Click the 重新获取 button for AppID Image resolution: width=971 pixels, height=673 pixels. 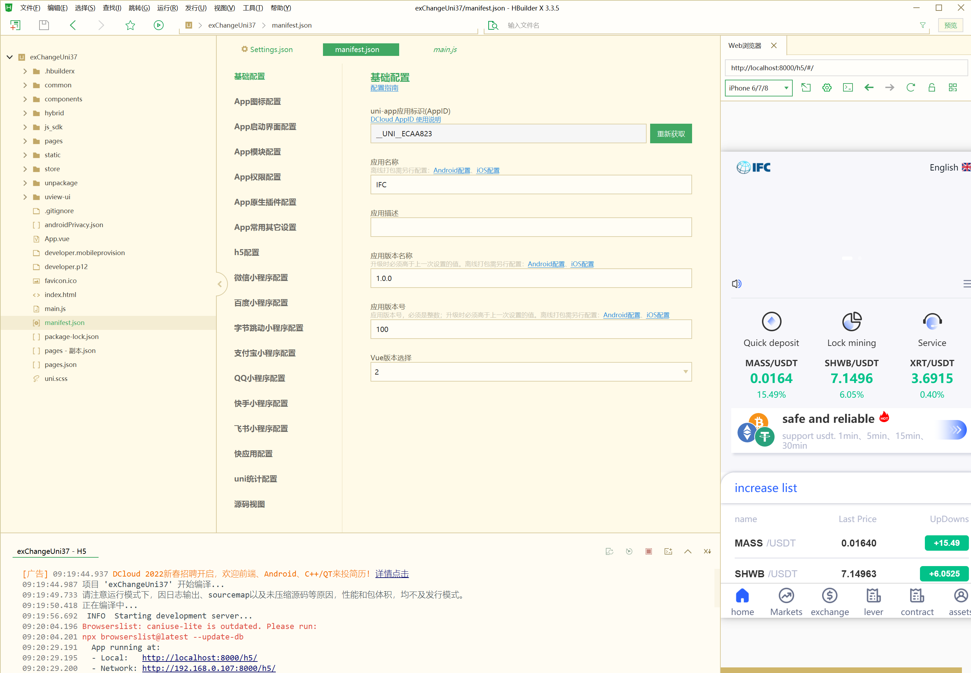tap(669, 133)
